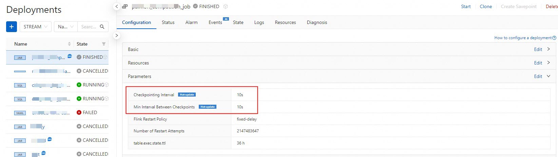Click the JAR badge in the FINISHED row
558x157 pixels.
point(20,58)
